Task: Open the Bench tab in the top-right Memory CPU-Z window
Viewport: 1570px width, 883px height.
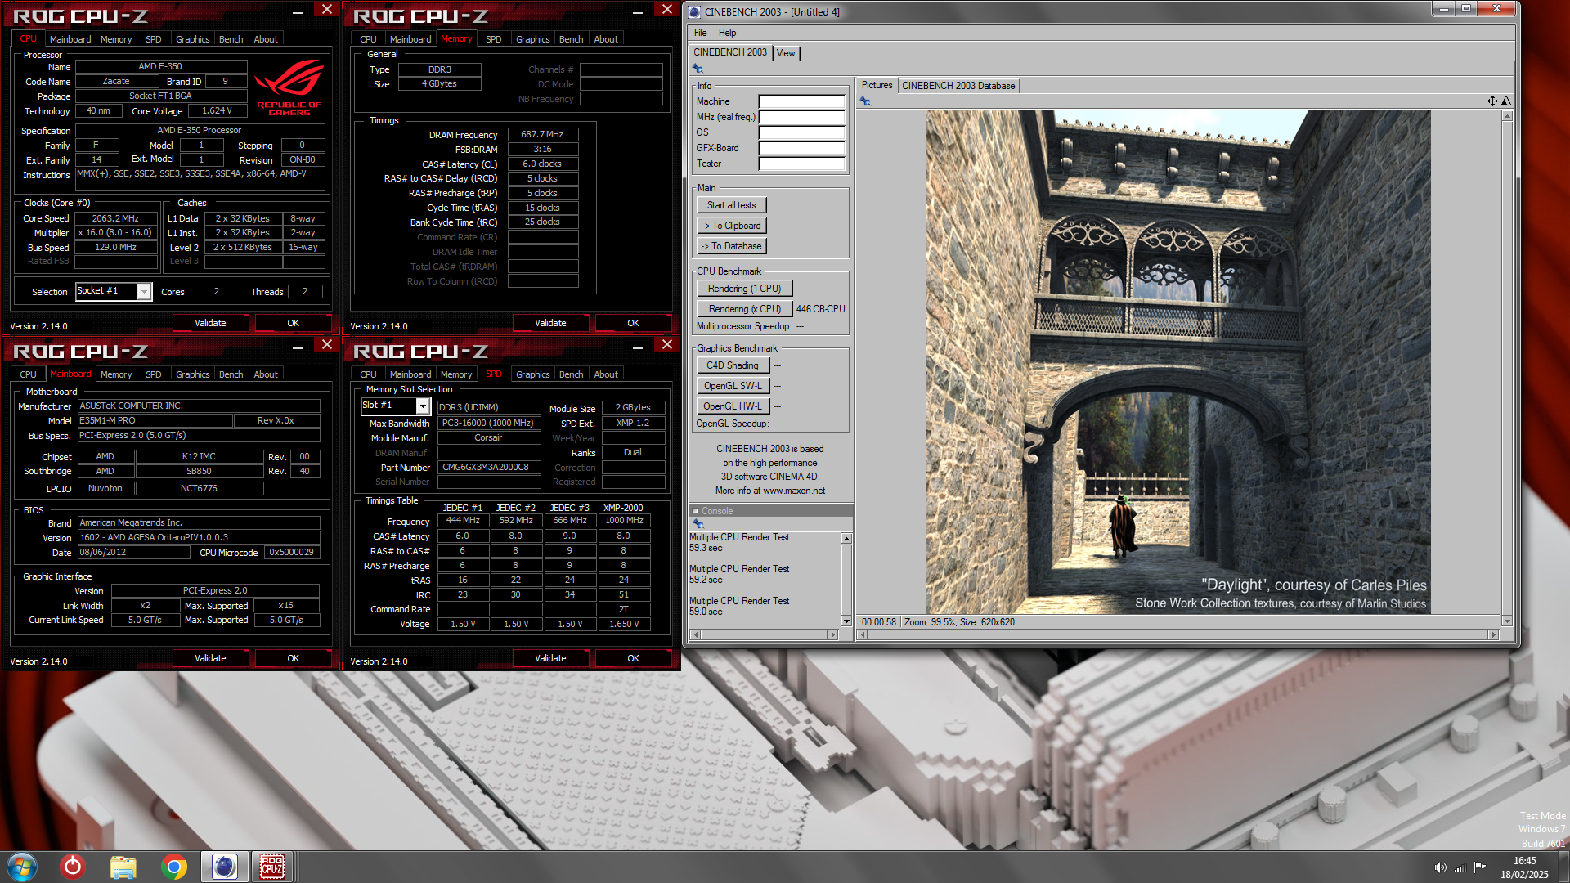Action: click(572, 39)
